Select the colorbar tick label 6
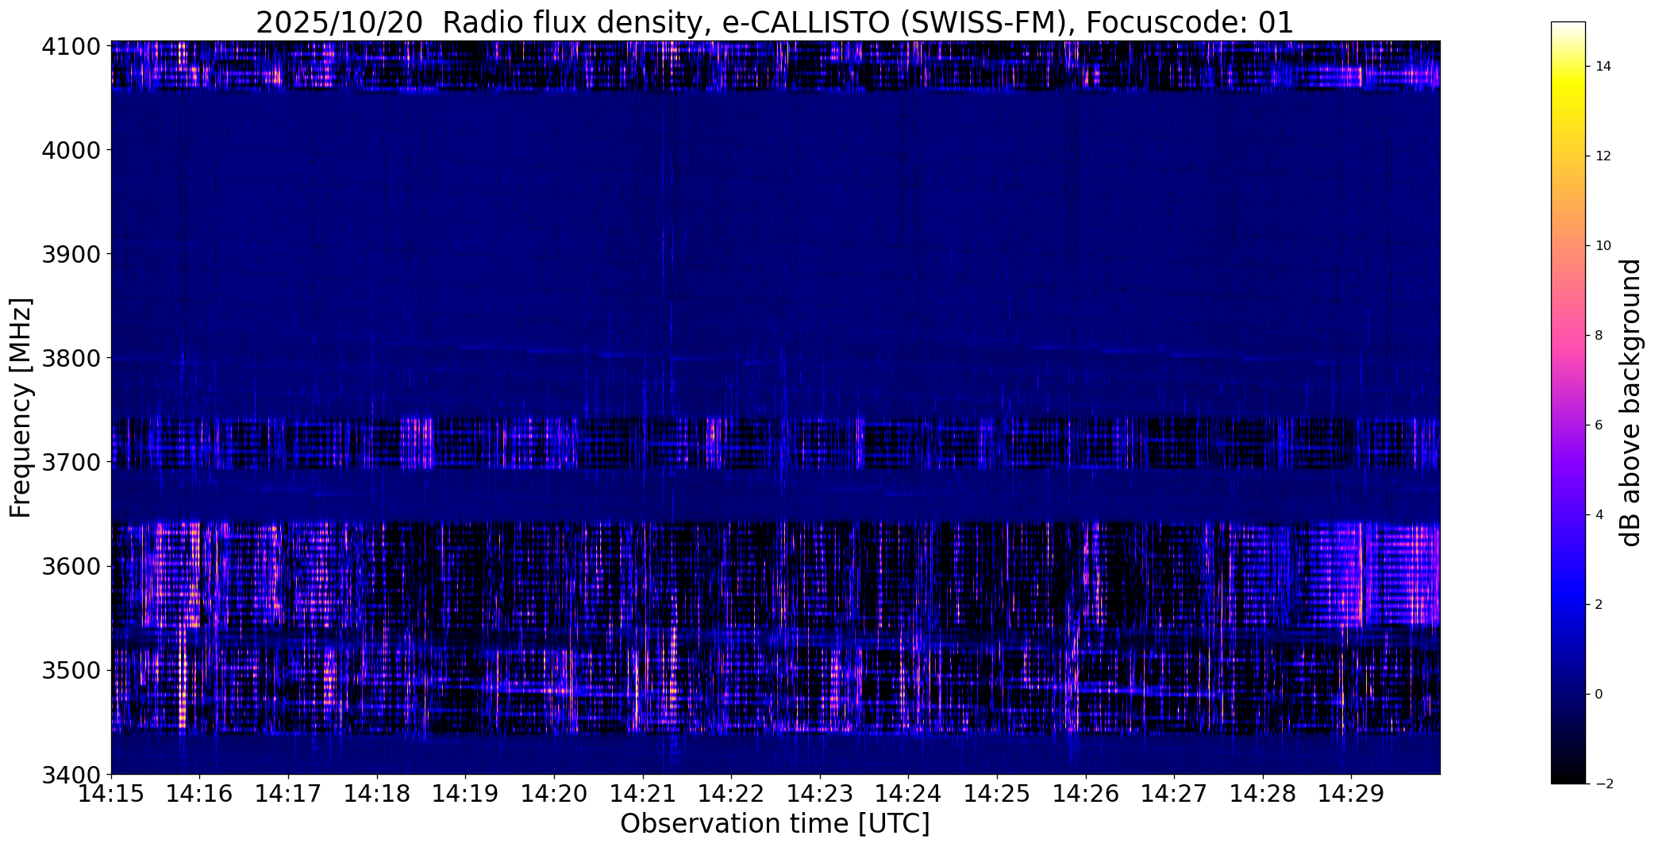The height and width of the screenshot is (847, 1655). click(x=1599, y=425)
